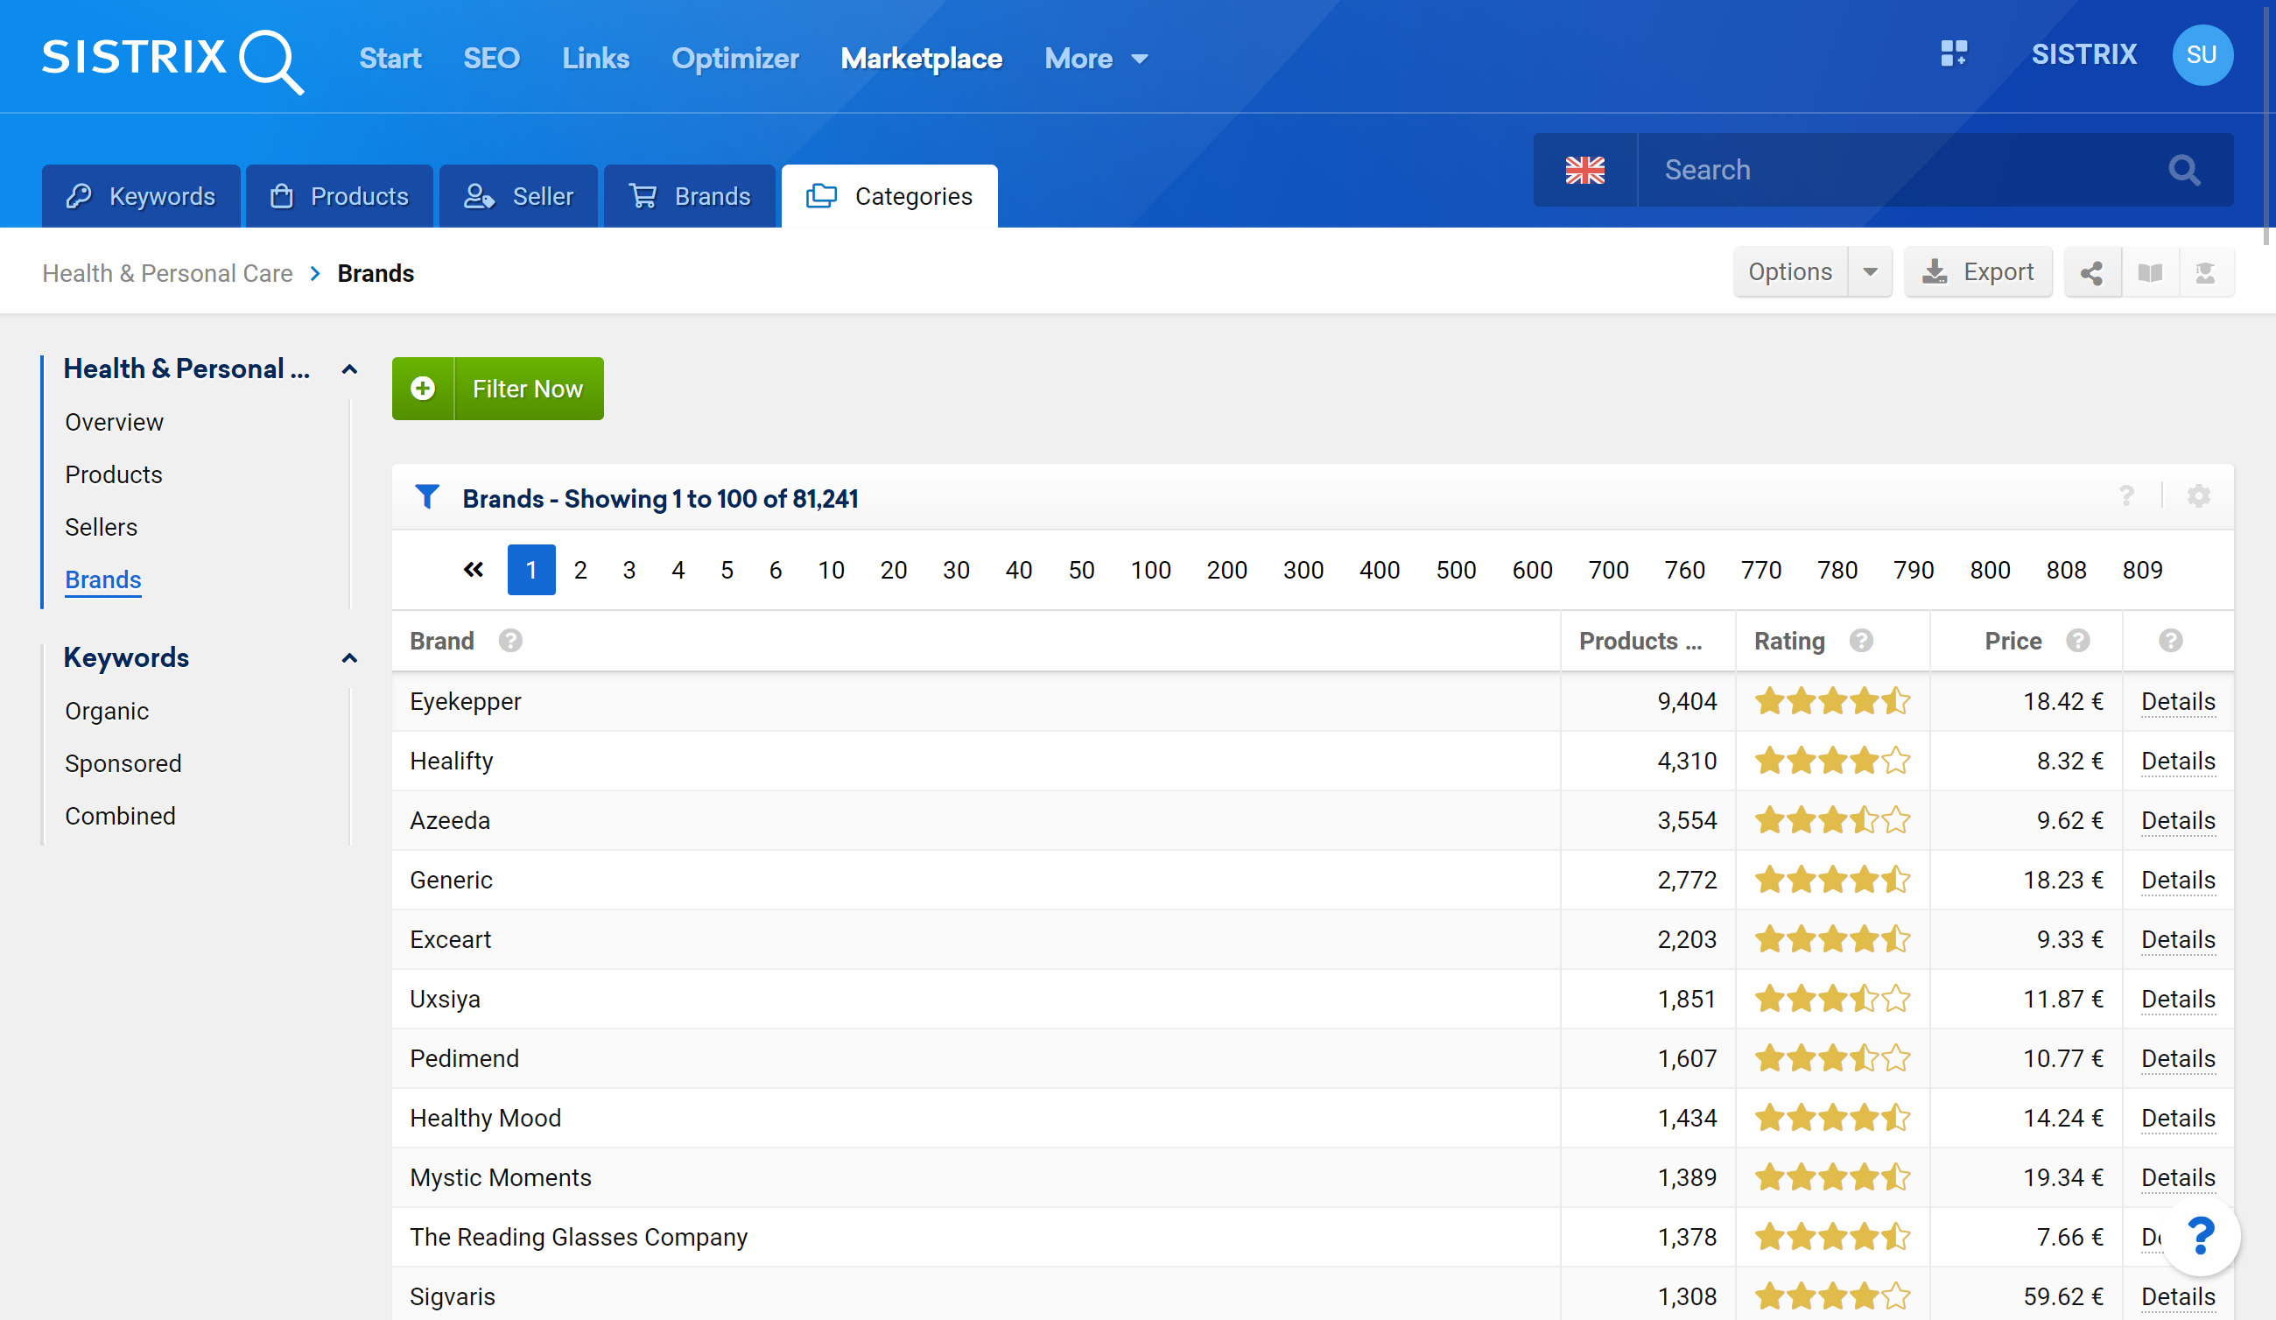This screenshot has height=1320, width=2276.
Task: Select the Categories tab
Action: tap(890, 195)
